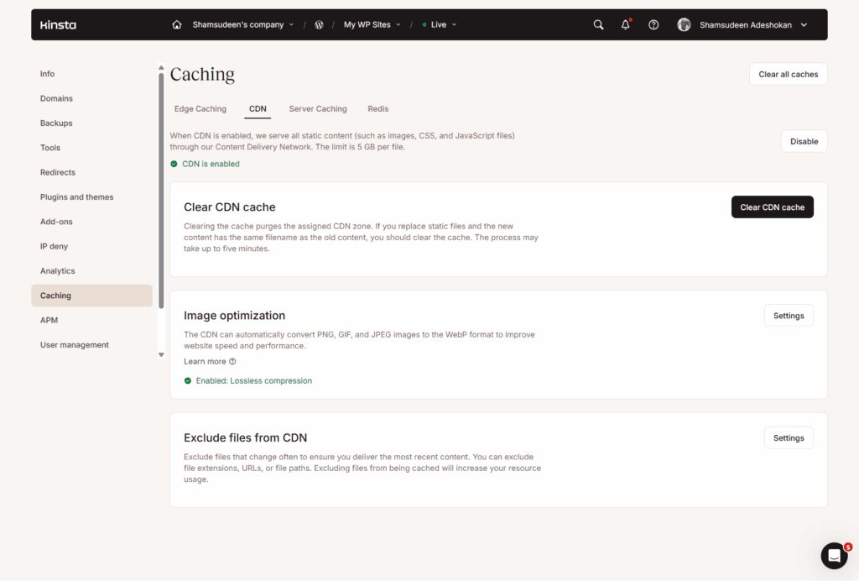Open the Redis tab
Screen dimensions: 859x581
pos(378,108)
